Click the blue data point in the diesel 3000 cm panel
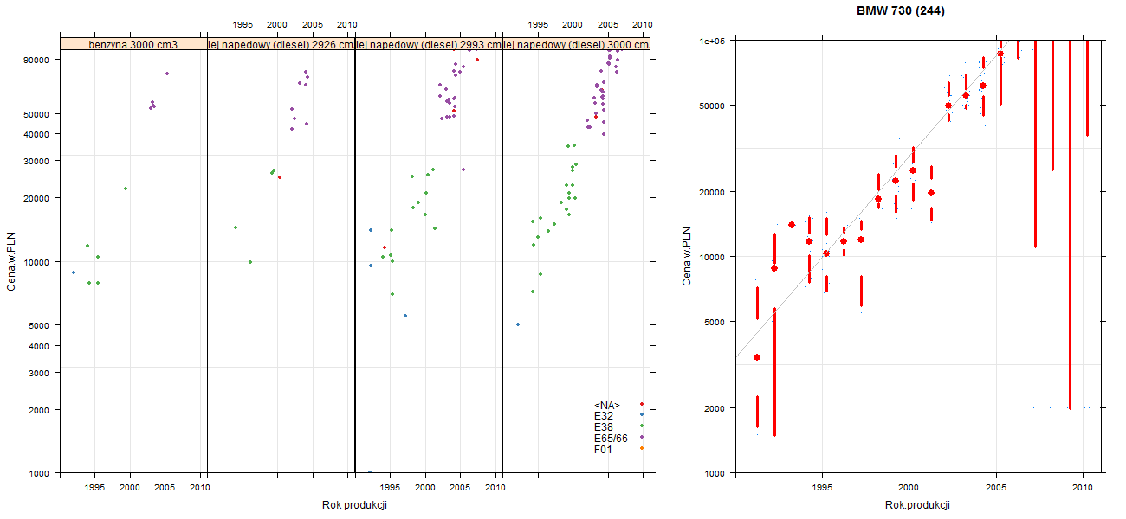The width and height of the screenshot is (1126, 519). (x=518, y=324)
